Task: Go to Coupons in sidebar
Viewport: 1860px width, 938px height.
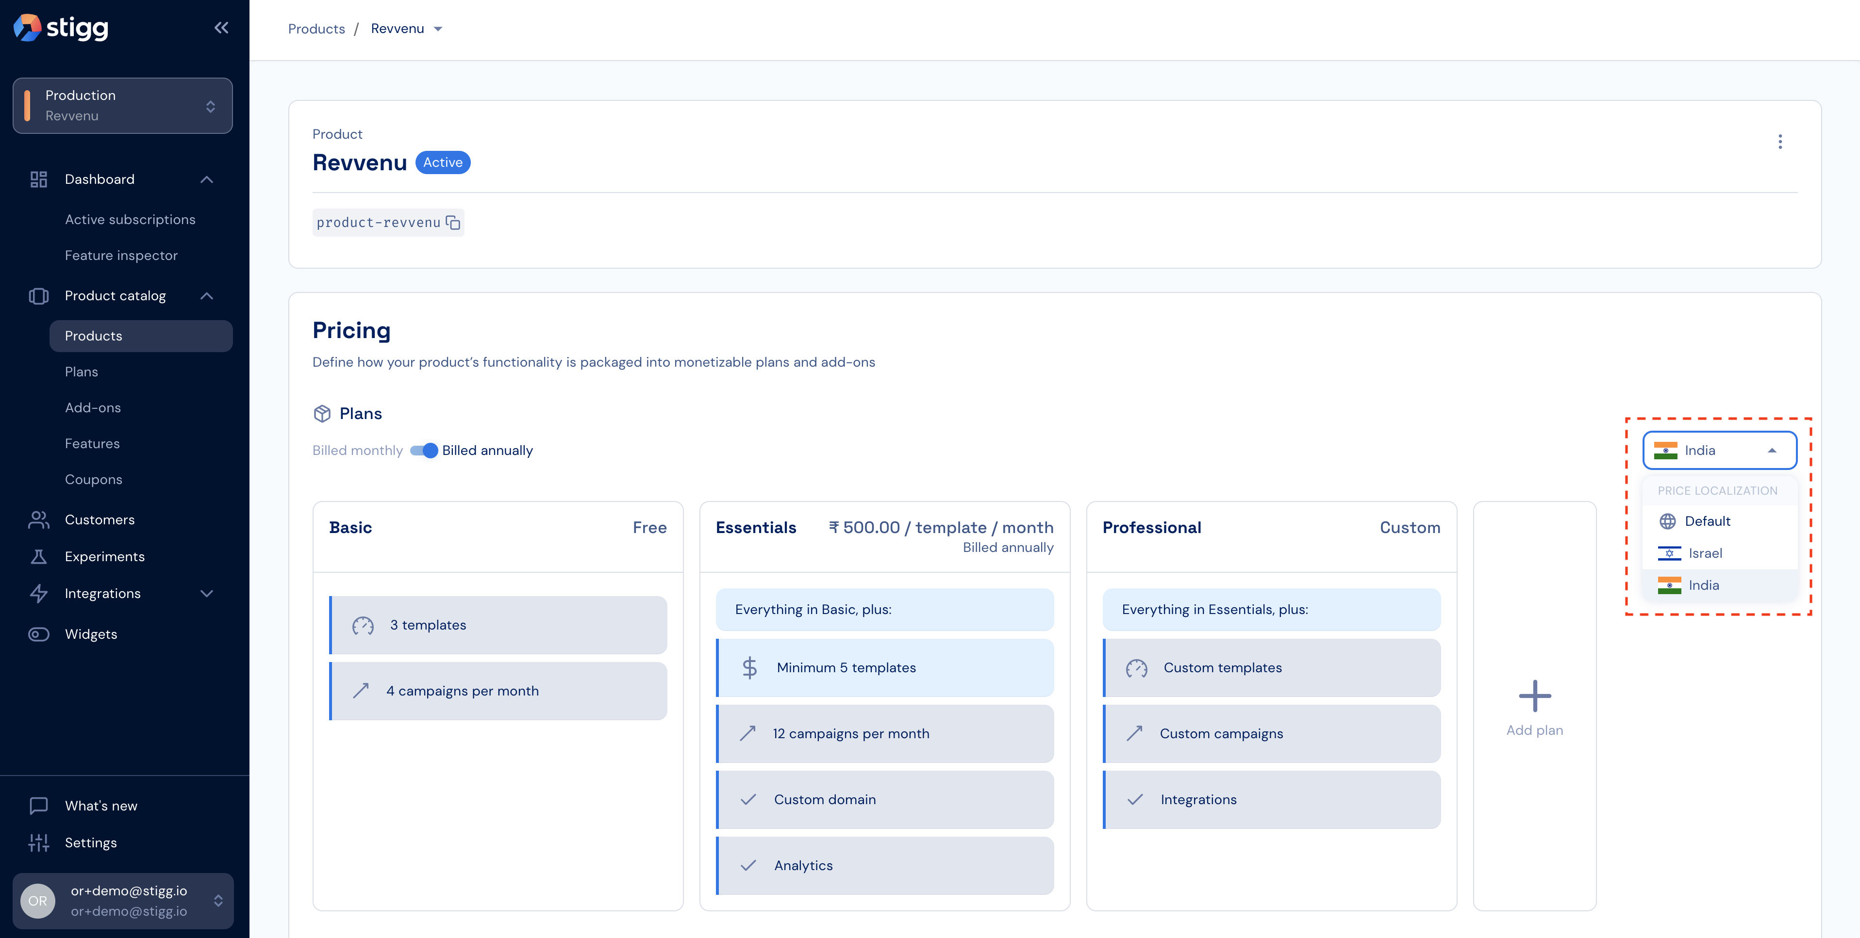Action: 93,480
